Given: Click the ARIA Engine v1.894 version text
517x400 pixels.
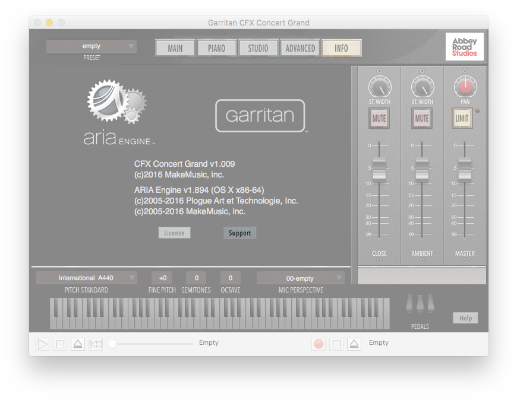Looking at the screenshot, I should pyautogui.click(x=199, y=190).
